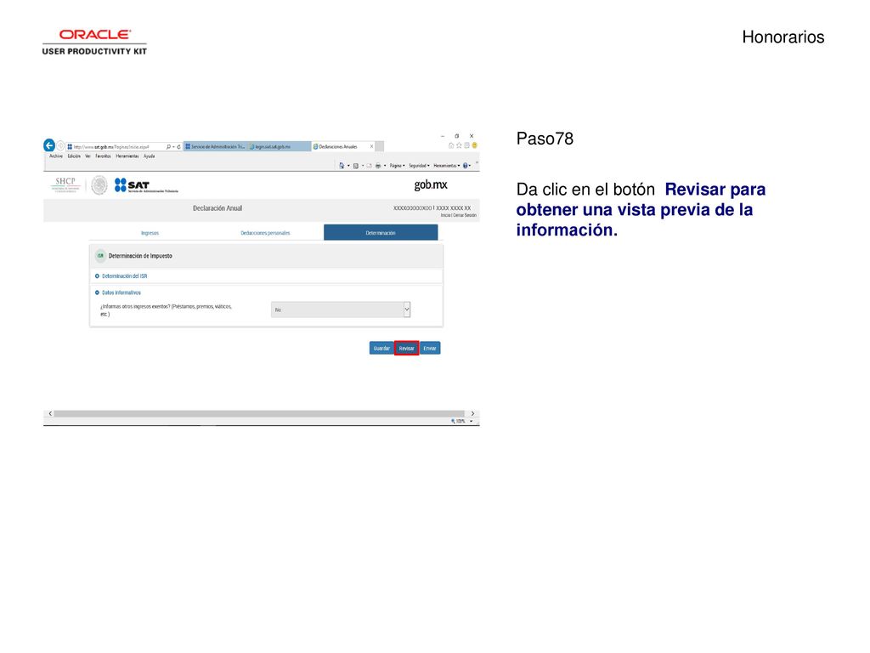
Task: Open the Ver menu
Action: coord(88,156)
